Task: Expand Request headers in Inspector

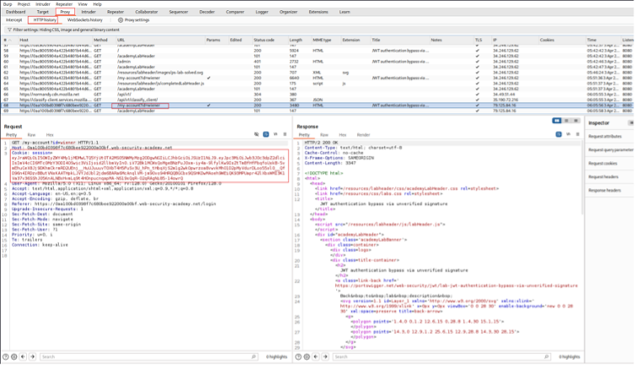Action: [x=603, y=177]
